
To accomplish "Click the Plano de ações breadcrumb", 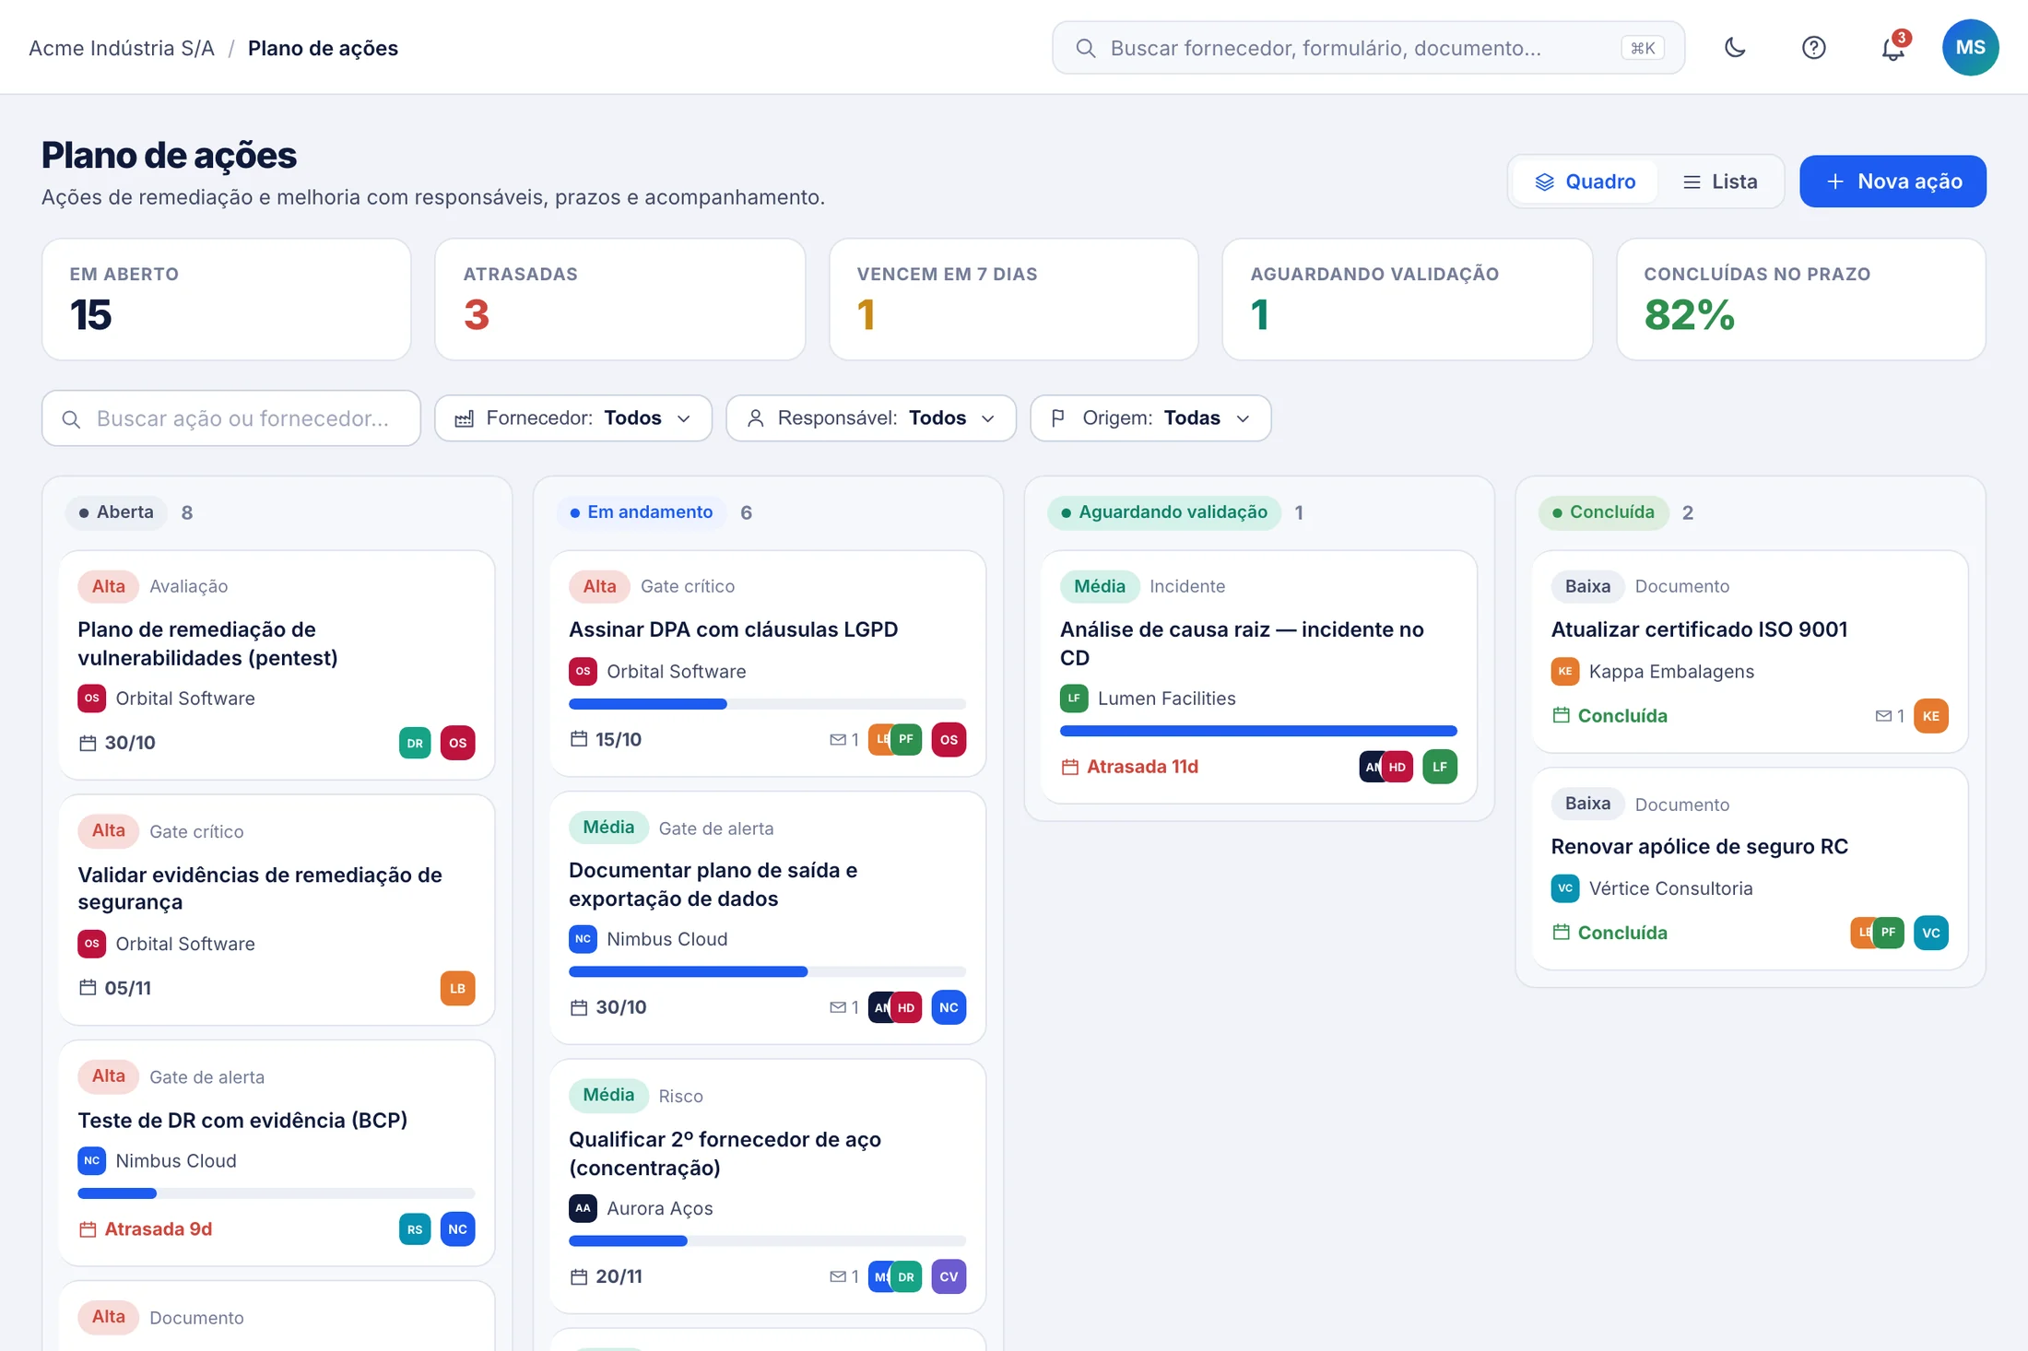I will click(x=323, y=48).
